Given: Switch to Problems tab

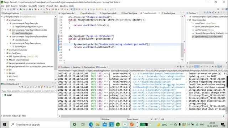Looking at the screenshot, I should tap(64, 67).
